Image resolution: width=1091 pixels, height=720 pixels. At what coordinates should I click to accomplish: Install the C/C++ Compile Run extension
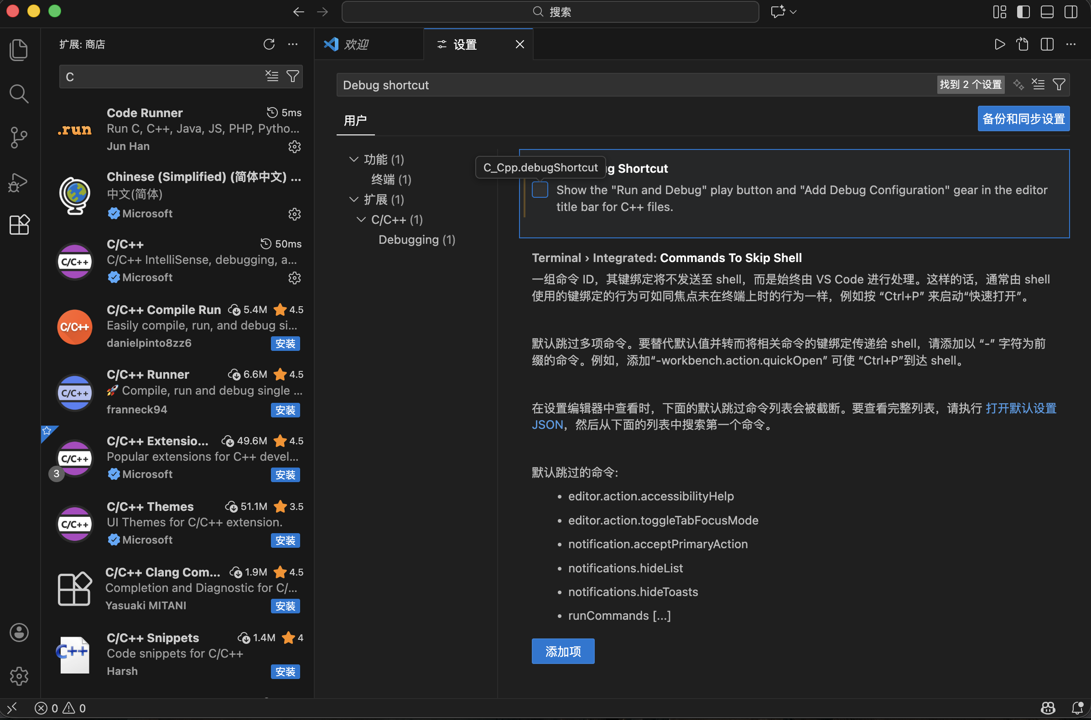coord(285,344)
